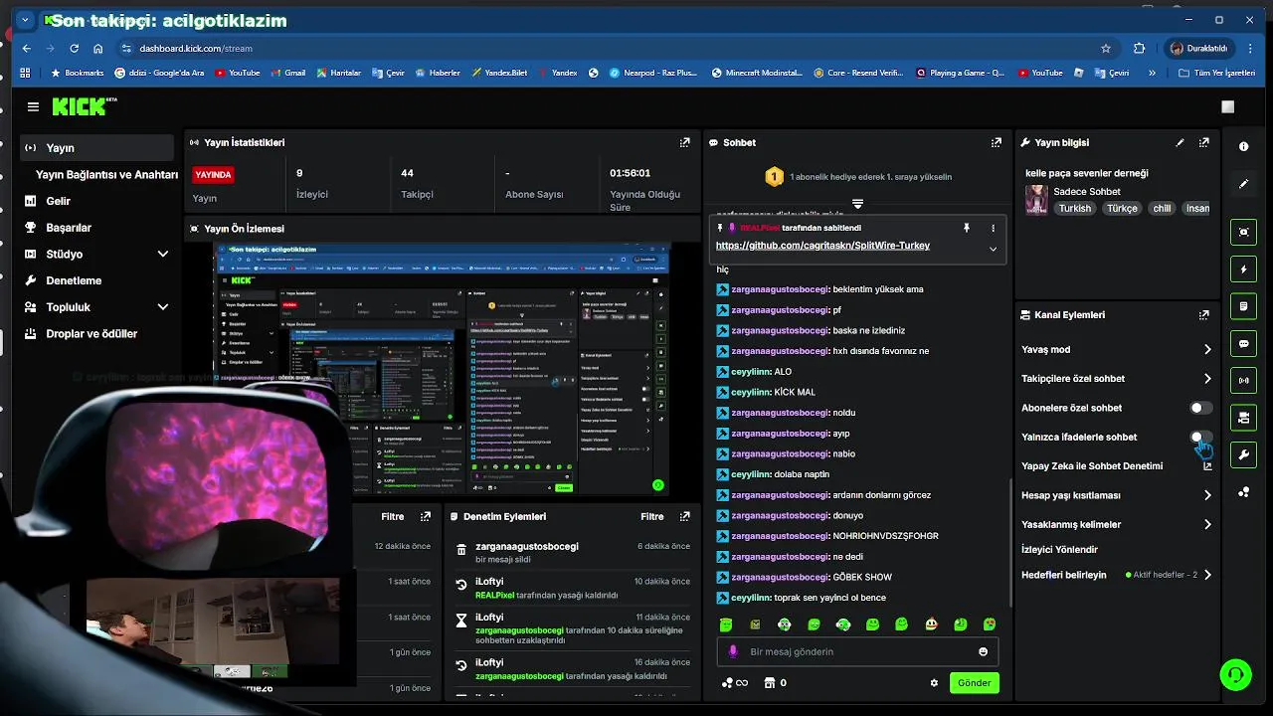Click the camera icon in the right toolbar
The height and width of the screenshot is (716, 1273).
pyautogui.click(x=1243, y=418)
